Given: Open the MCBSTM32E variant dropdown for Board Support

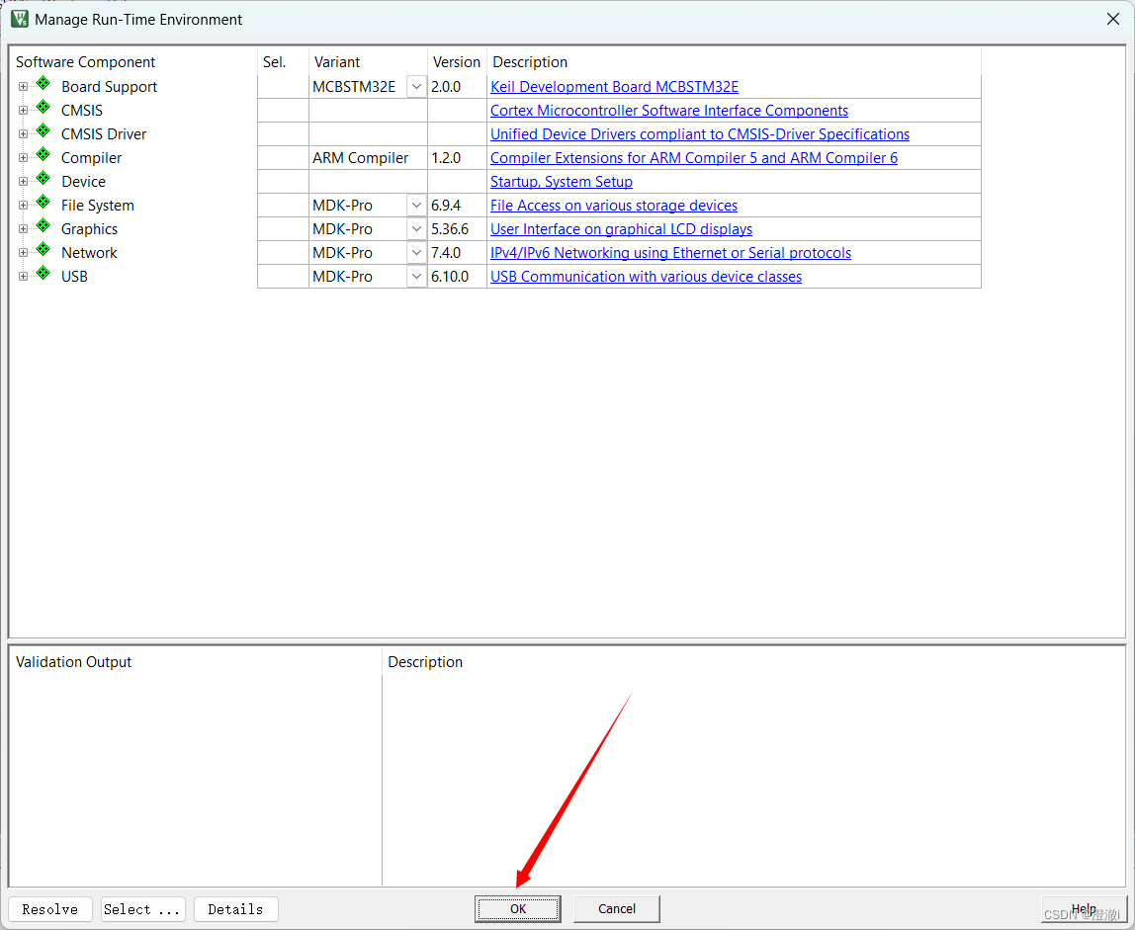Looking at the screenshot, I should tap(416, 87).
